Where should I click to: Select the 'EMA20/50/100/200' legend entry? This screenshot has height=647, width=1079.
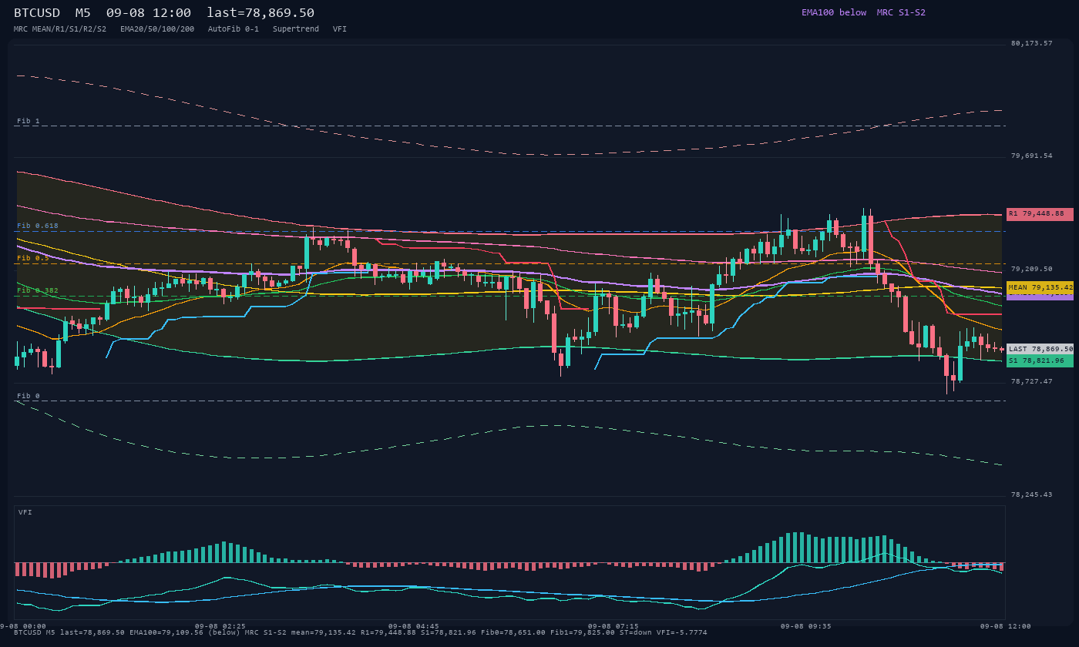pos(157,28)
